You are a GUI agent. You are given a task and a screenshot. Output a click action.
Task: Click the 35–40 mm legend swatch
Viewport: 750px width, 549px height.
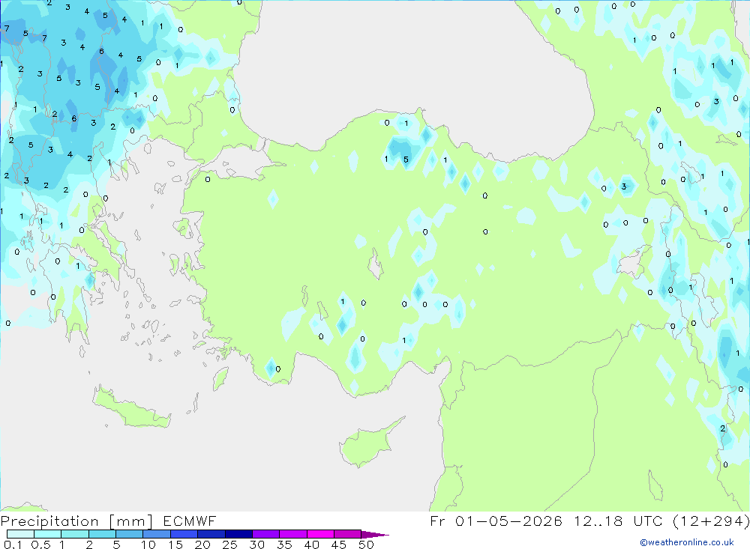pyautogui.click(x=292, y=534)
